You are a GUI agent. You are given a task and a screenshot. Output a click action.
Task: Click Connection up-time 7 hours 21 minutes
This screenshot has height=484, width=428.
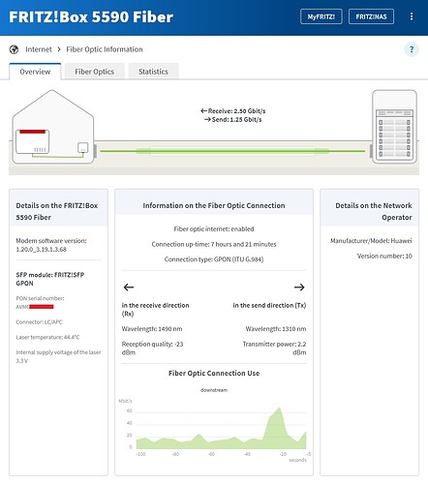pos(214,244)
